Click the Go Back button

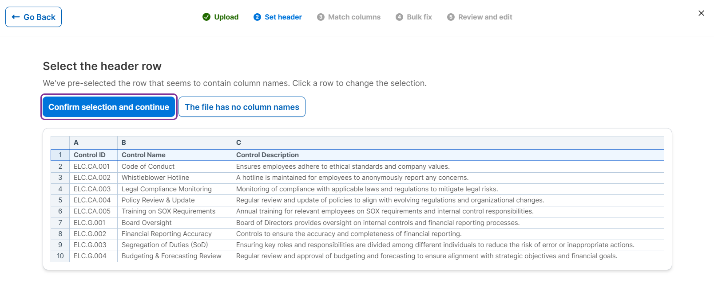coord(33,17)
